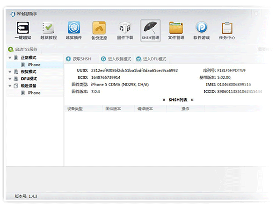Click the 进入DFU模式 icon
Viewport: 276px width, 208px height.
coord(139,59)
